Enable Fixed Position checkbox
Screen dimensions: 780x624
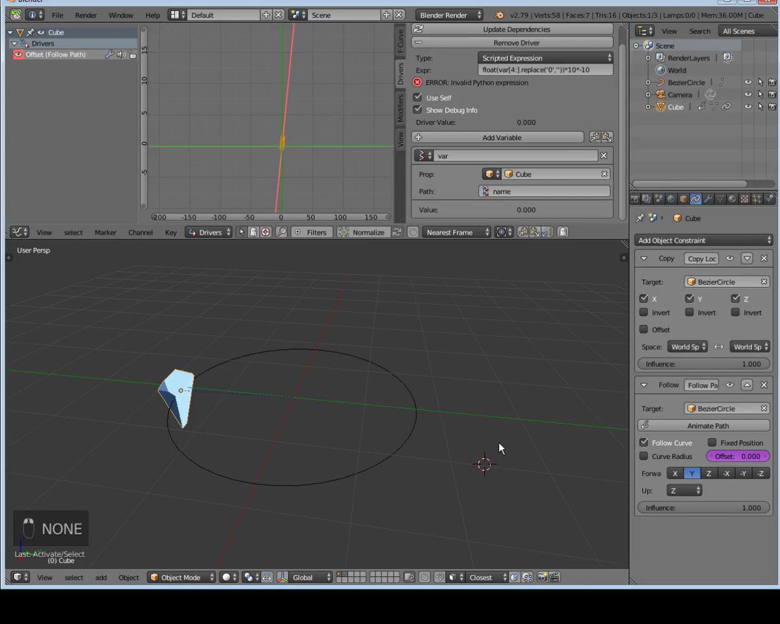pos(712,442)
